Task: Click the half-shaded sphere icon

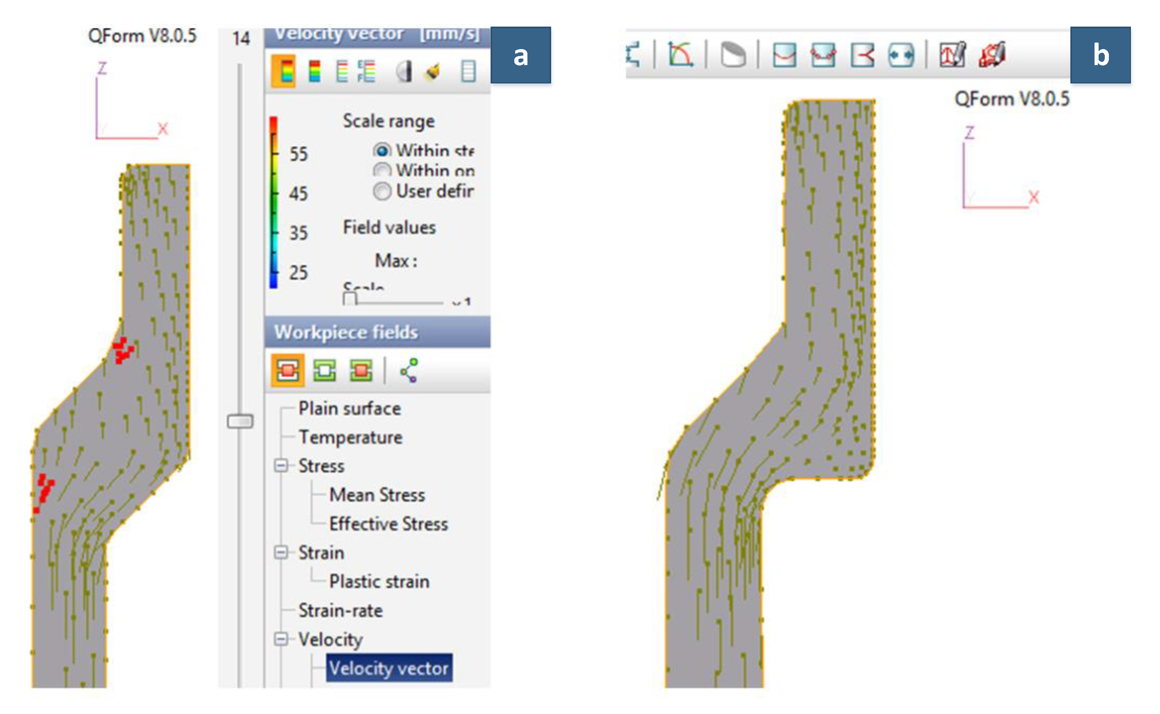Action: click(x=404, y=72)
